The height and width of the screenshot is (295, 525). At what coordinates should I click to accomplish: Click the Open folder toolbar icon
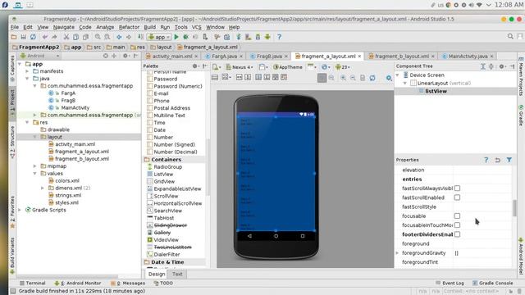pyautogui.click(x=14, y=37)
